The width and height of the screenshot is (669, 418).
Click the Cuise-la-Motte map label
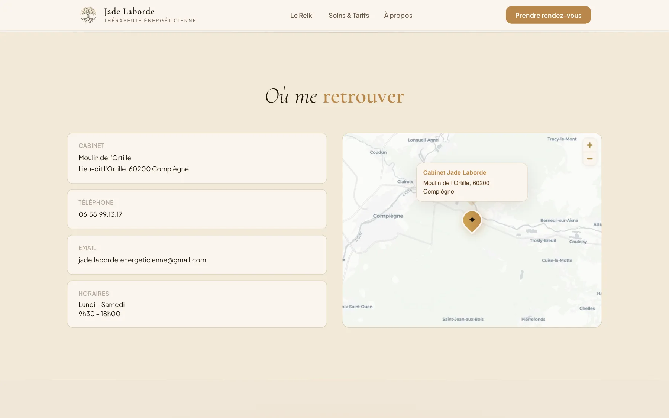(x=557, y=260)
